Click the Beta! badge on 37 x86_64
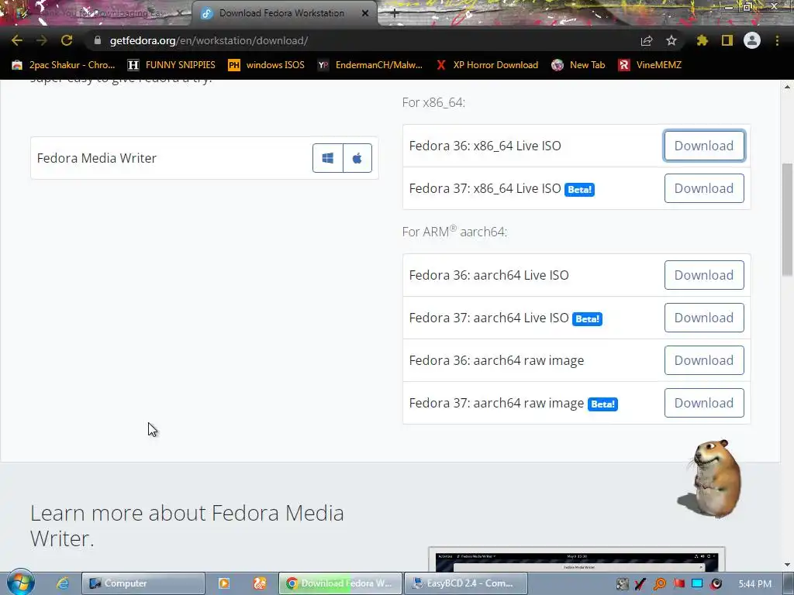The image size is (794, 595). pyautogui.click(x=579, y=189)
